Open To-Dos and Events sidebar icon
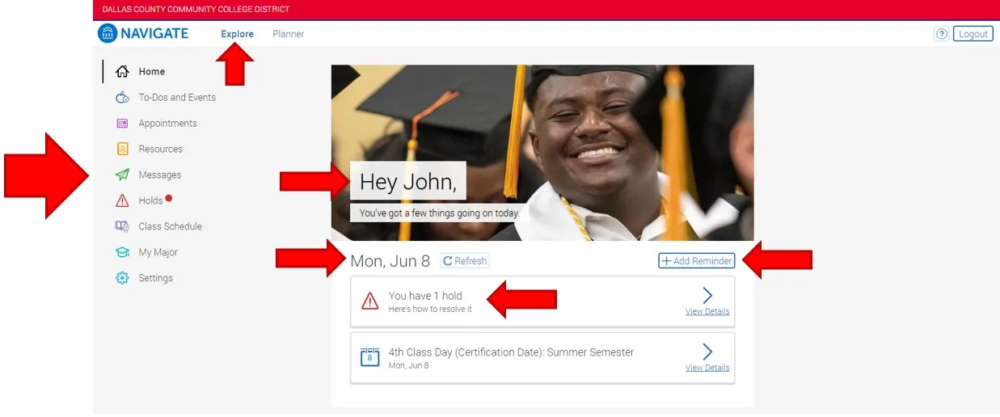 point(123,98)
